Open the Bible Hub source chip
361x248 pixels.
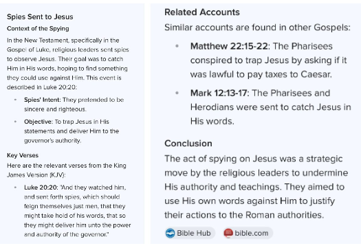(x=190, y=233)
